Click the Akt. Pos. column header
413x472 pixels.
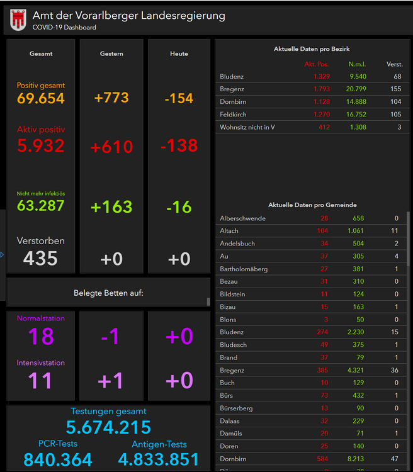point(317,64)
